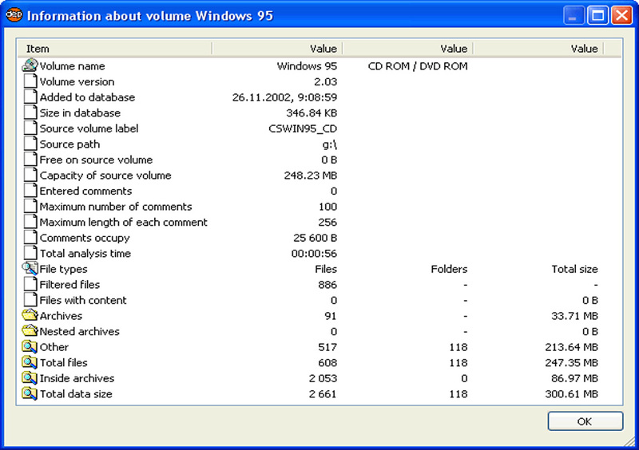This screenshot has height=450, width=639.
Task: Click the Total files count 608
Action: click(327, 362)
